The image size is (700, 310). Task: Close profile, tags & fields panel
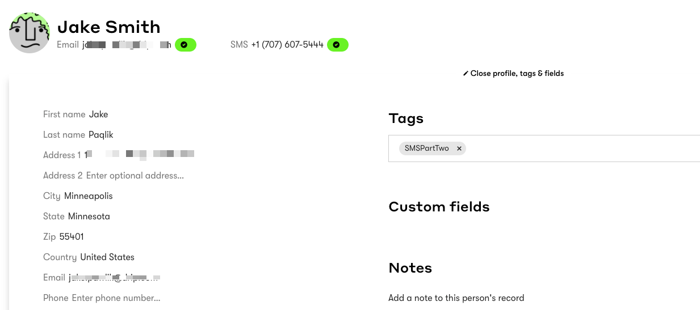(x=513, y=74)
